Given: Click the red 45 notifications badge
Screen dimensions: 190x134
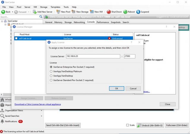Looking at the screenshot, I should 20,121.
